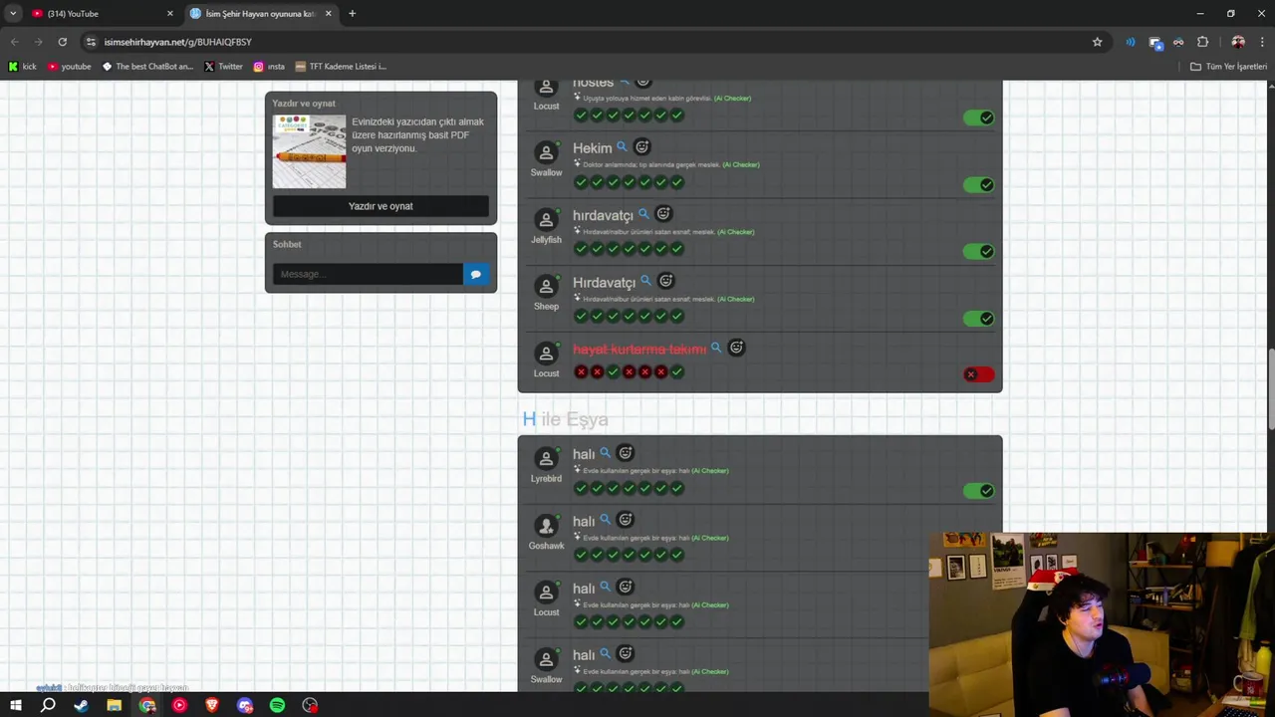Click printable PDF game thumbnail

[310, 151]
